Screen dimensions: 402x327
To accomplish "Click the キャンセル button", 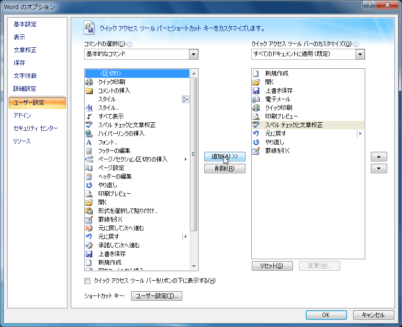I will 373,315.
